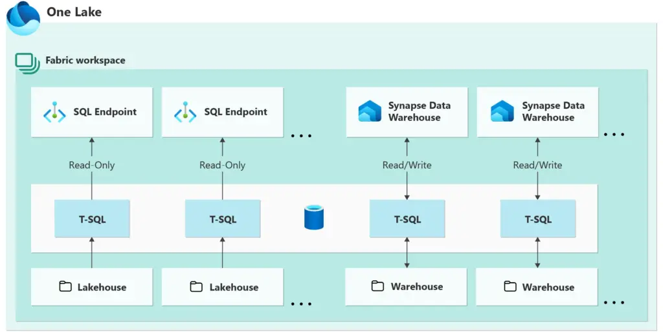Viewport: 663px width, 332px height.
Task: Click the rightmost Synapse Data Warehouse icon
Action: [x=502, y=111]
